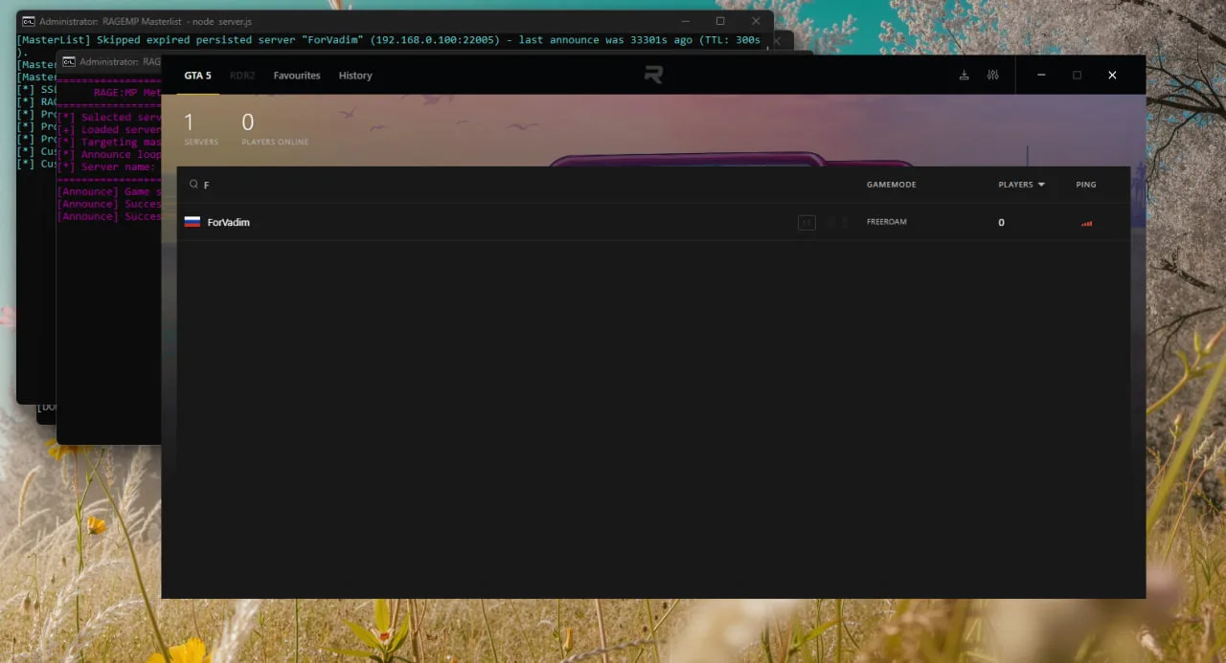1226x663 pixels.
Task: Click the players online count stat
Action: click(x=275, y=129)
